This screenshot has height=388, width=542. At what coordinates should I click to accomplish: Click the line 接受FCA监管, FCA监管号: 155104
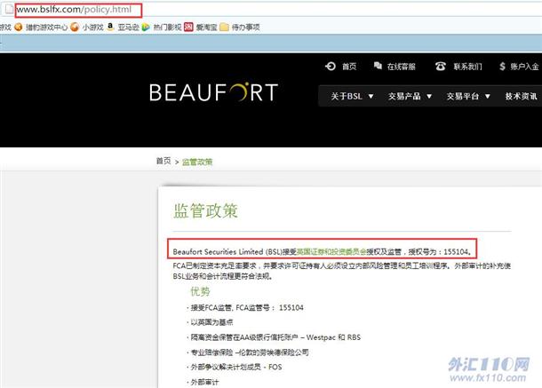tap(247, 307)
